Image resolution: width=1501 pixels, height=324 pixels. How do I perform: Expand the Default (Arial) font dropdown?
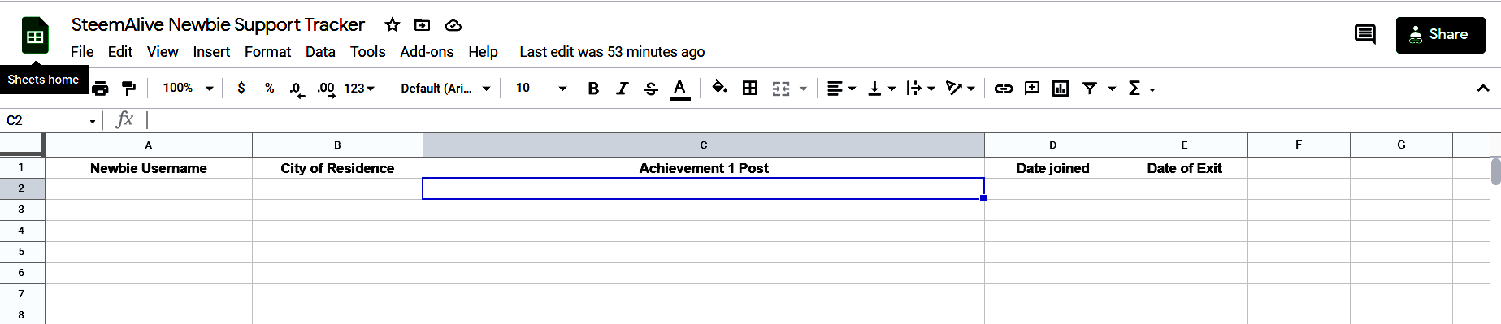(x=445, y=88)
